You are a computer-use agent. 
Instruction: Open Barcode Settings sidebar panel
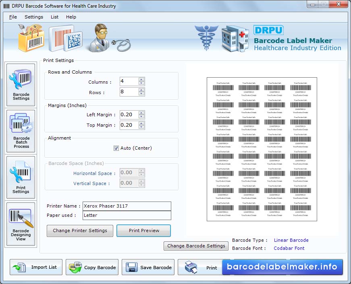click(x=21, y=85)
